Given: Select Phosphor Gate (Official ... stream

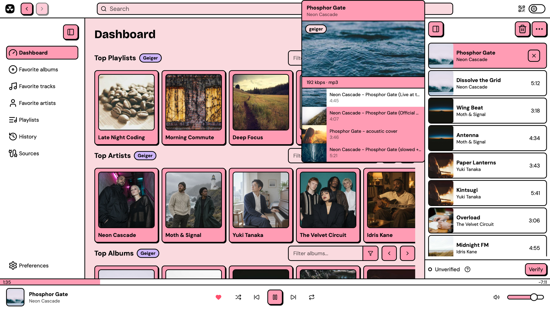Looking at the screenshot, I should [363, 116].
